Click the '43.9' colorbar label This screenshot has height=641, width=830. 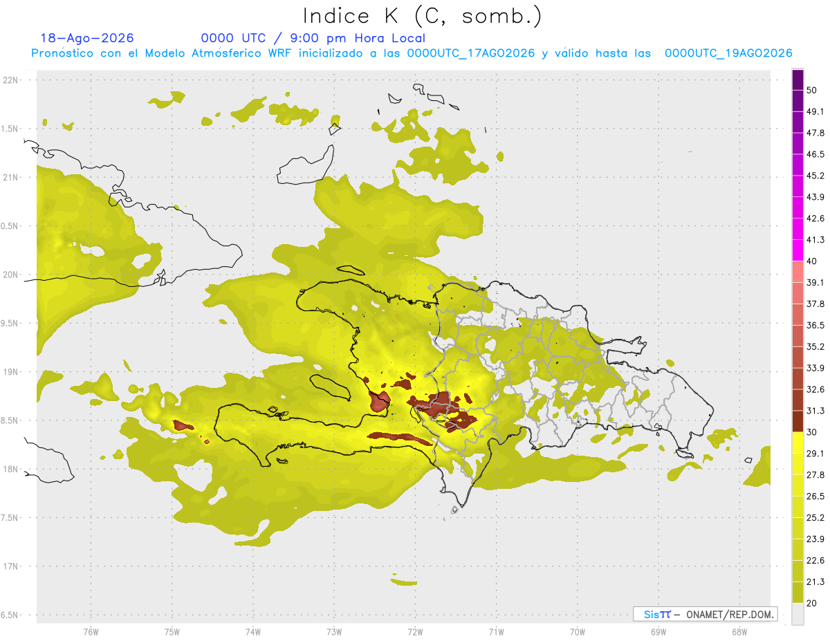816,197
